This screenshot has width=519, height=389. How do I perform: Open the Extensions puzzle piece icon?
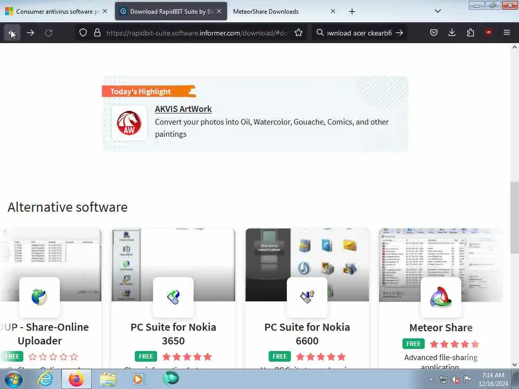470,32
